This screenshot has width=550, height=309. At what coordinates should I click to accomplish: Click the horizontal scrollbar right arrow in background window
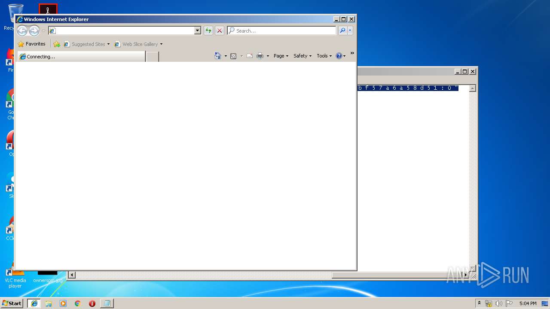click(x=465, y=275)
